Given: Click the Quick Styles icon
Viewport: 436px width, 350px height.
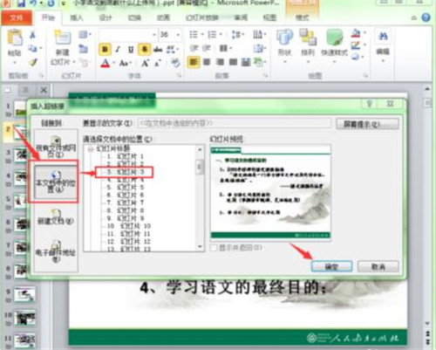Looking at the screenshot, I should point(334,38).
